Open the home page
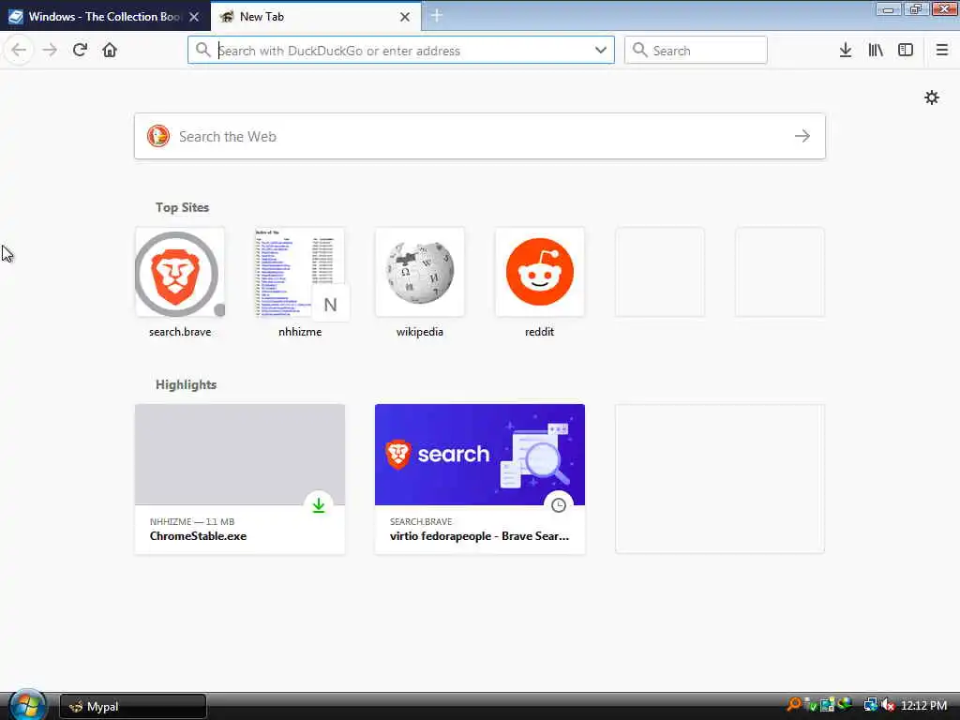Image resolution: width=960 pixels, height=720 pixels. click(x=110, y=51)
